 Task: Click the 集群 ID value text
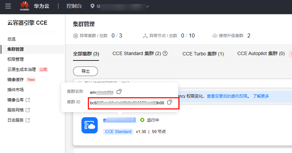coord(127,103)
